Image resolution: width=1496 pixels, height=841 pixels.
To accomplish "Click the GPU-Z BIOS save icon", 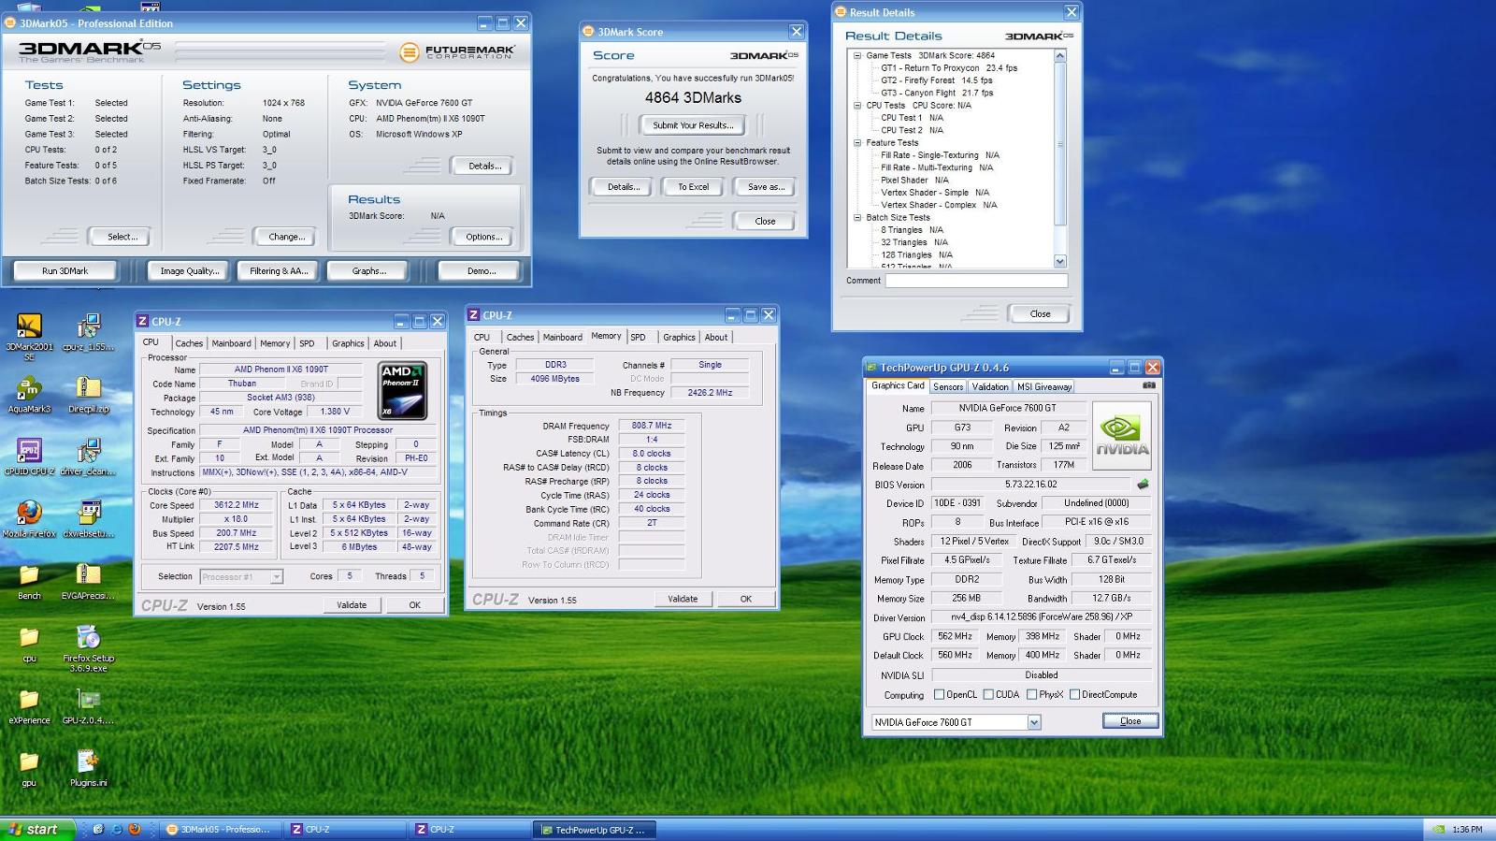I will 1143,485.
